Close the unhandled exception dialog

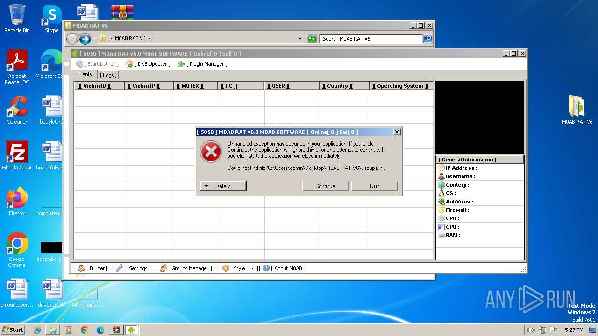click(x=397, y=132)
